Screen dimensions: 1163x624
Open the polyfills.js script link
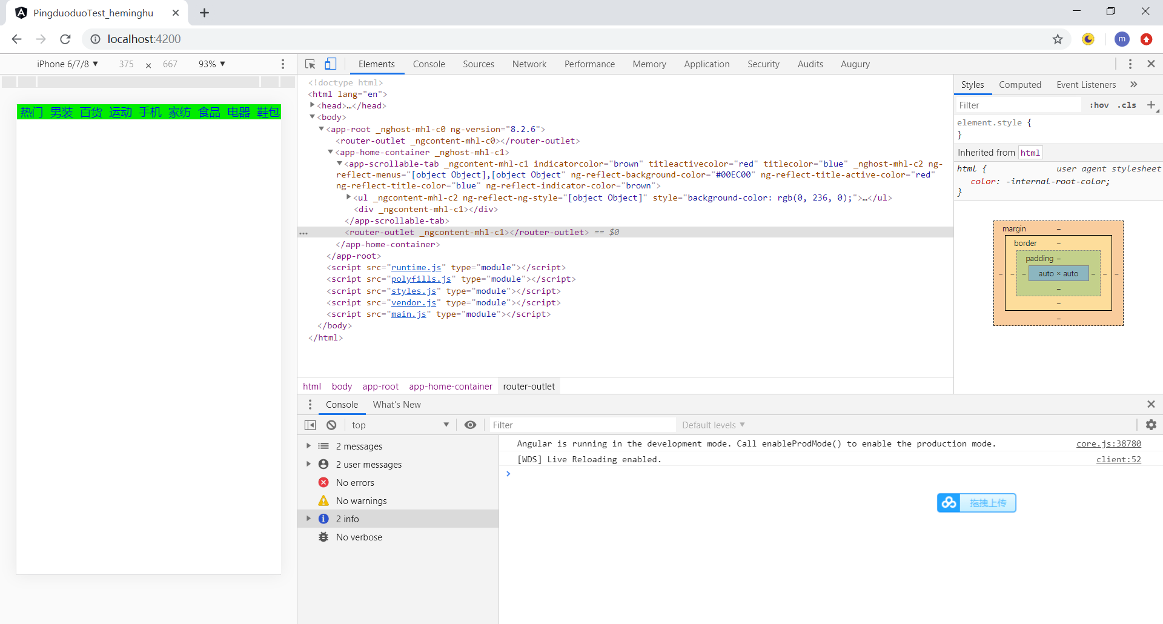point(421,279)
